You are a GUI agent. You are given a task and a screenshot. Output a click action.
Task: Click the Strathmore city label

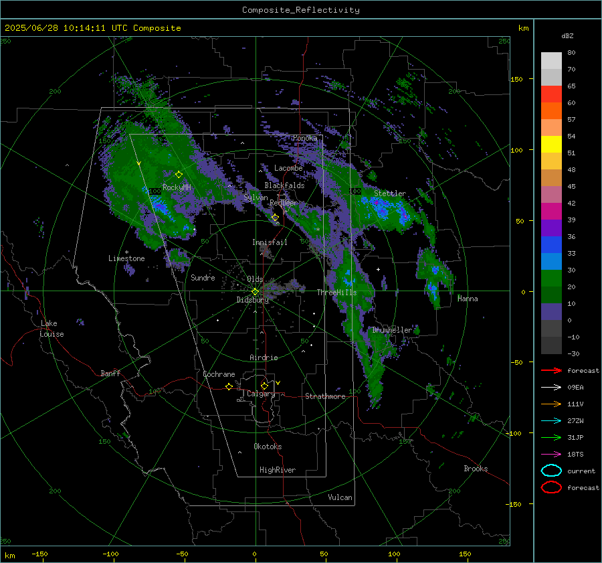click(325, 396)
